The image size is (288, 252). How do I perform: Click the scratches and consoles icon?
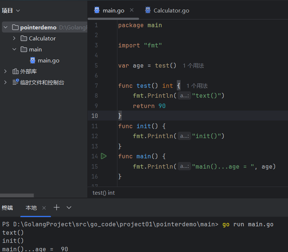coord(15,82)
